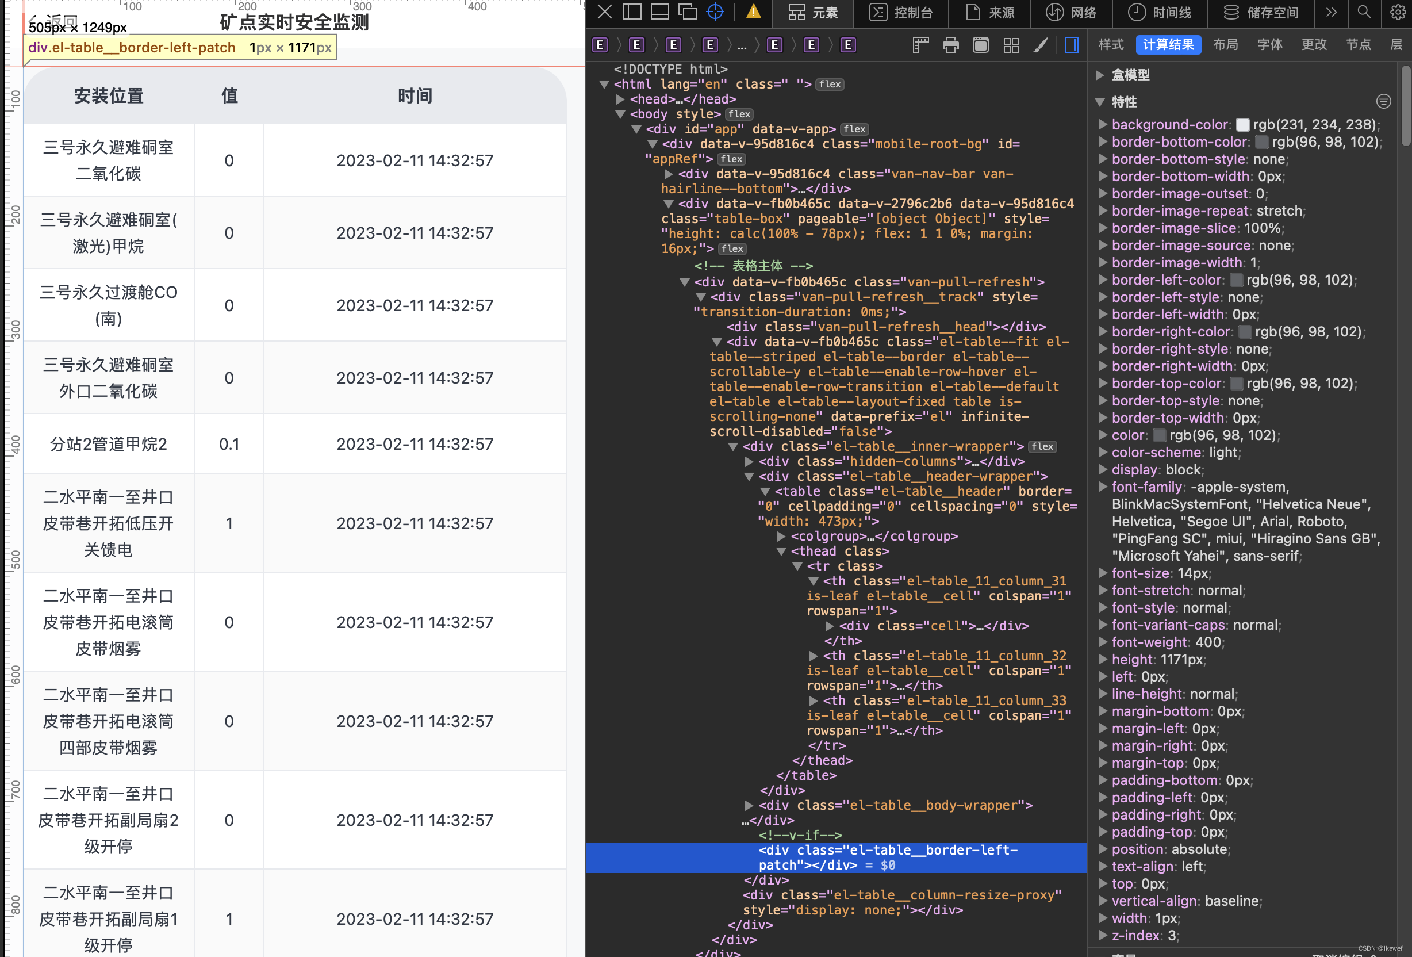Dock inspector to the side of window

click(x=632, y=12)
